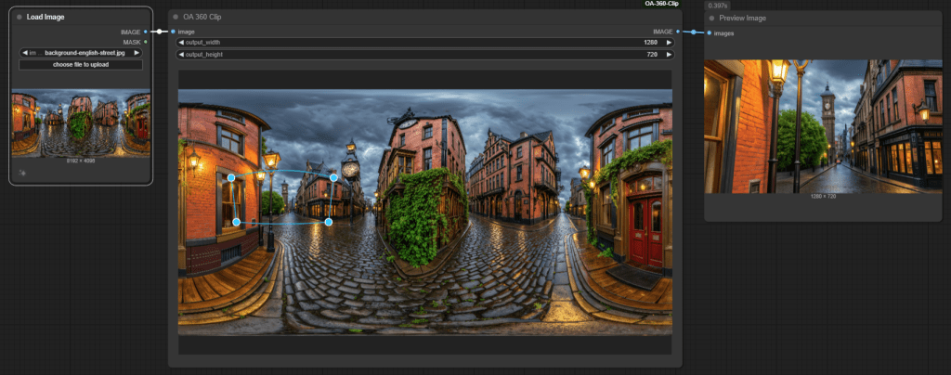Decrease output_width with left arrow
This screenshot has height=375, width=951.
181,43
